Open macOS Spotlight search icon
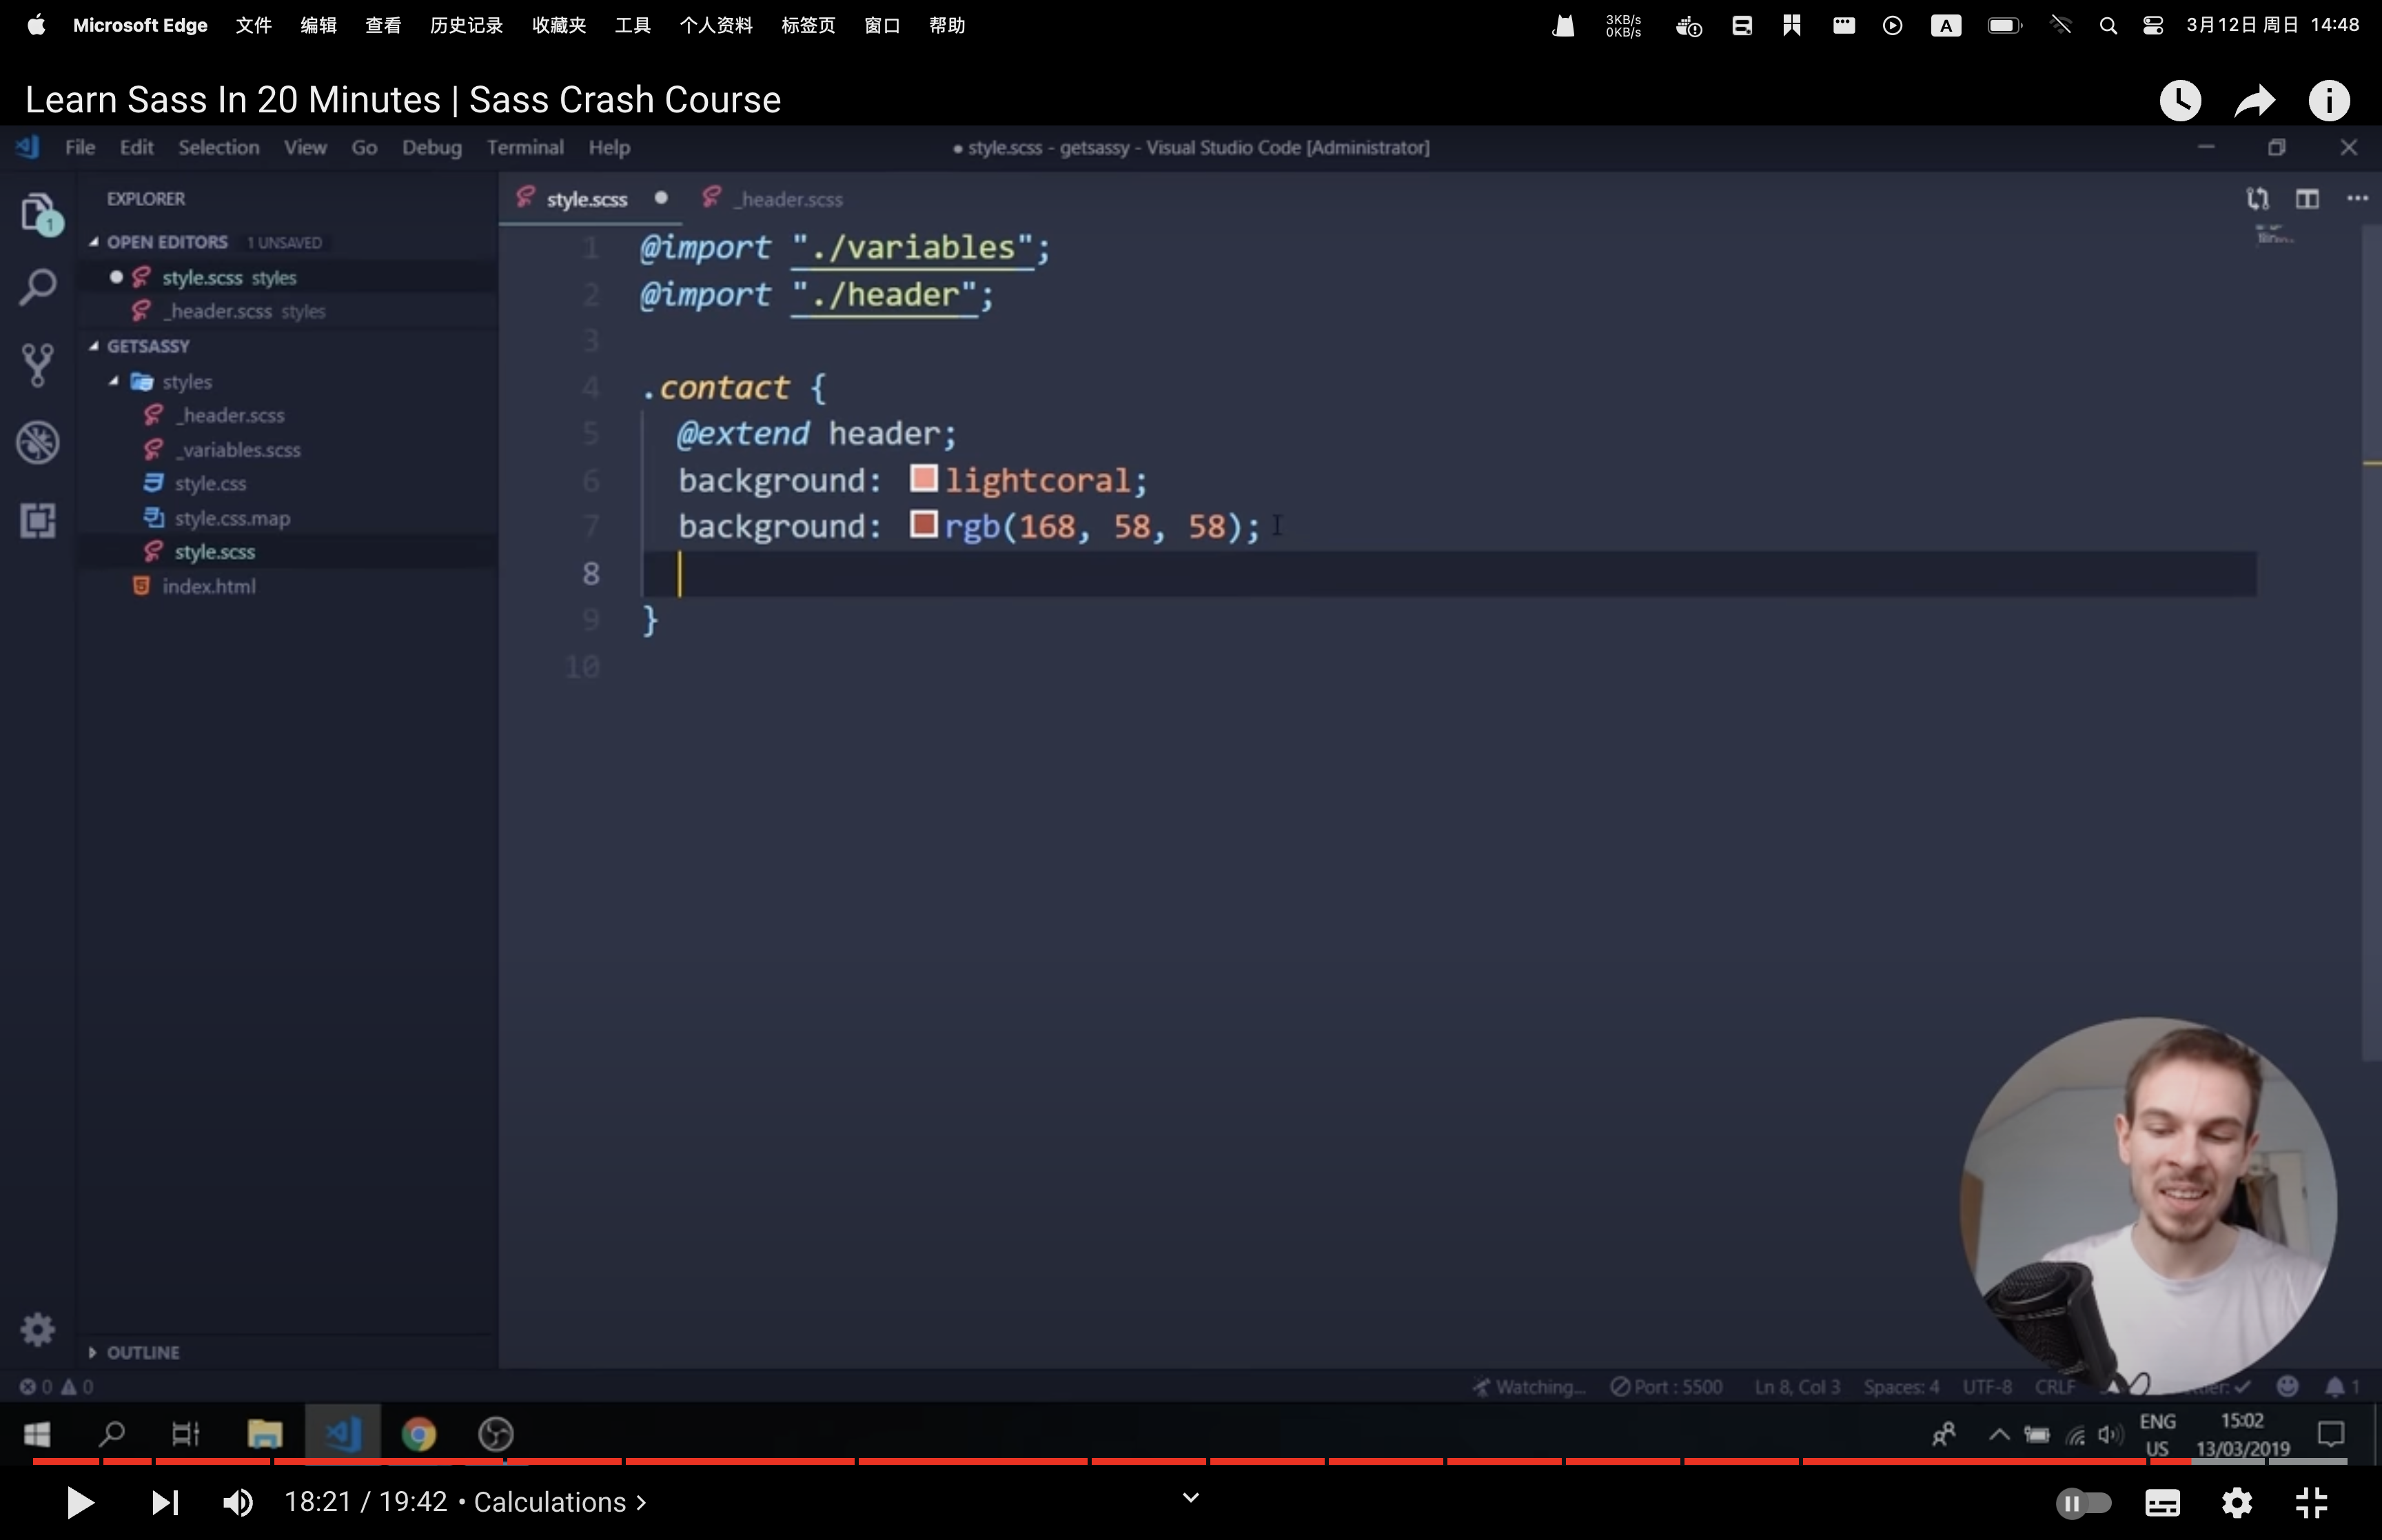2382x1540 pixels. point(2108,26)
